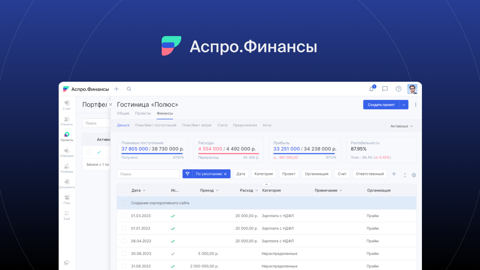480x270 pixels.
Task: Expand the Создать проект dropdown arrow
Action: [x=404, y=105]
